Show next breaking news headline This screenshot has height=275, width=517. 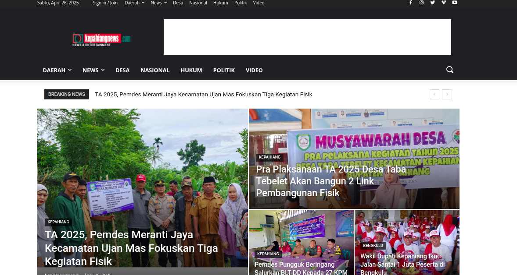pos(447,95)
